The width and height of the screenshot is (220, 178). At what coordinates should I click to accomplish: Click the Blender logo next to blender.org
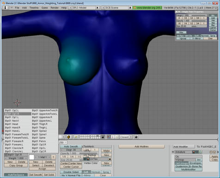tap(135, 7)
